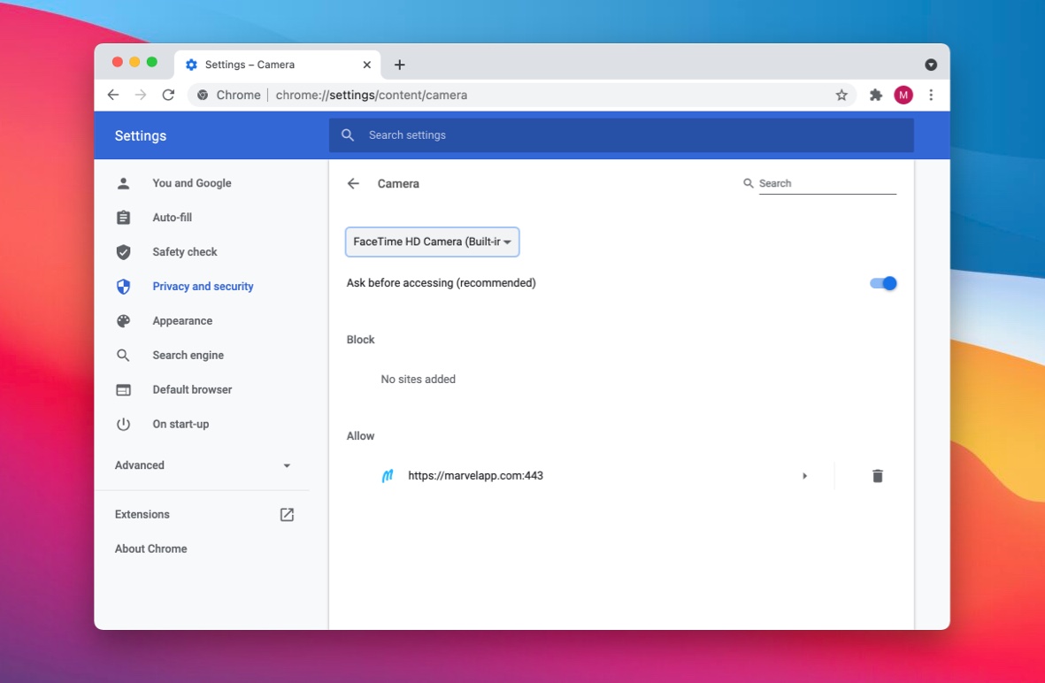Expand marvelapp.com site details arrow

[x=804, y=476]
